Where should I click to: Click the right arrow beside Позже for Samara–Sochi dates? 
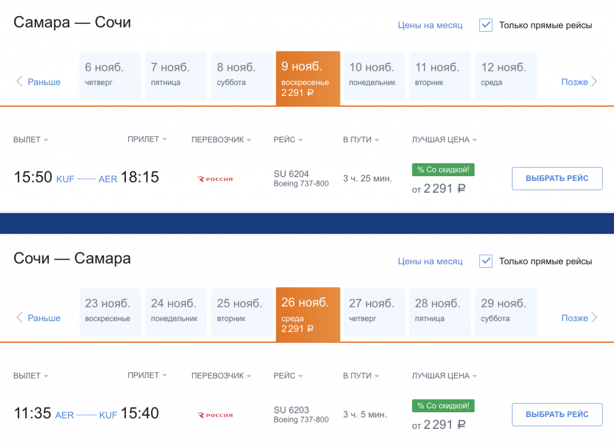[x=594, y=81]
